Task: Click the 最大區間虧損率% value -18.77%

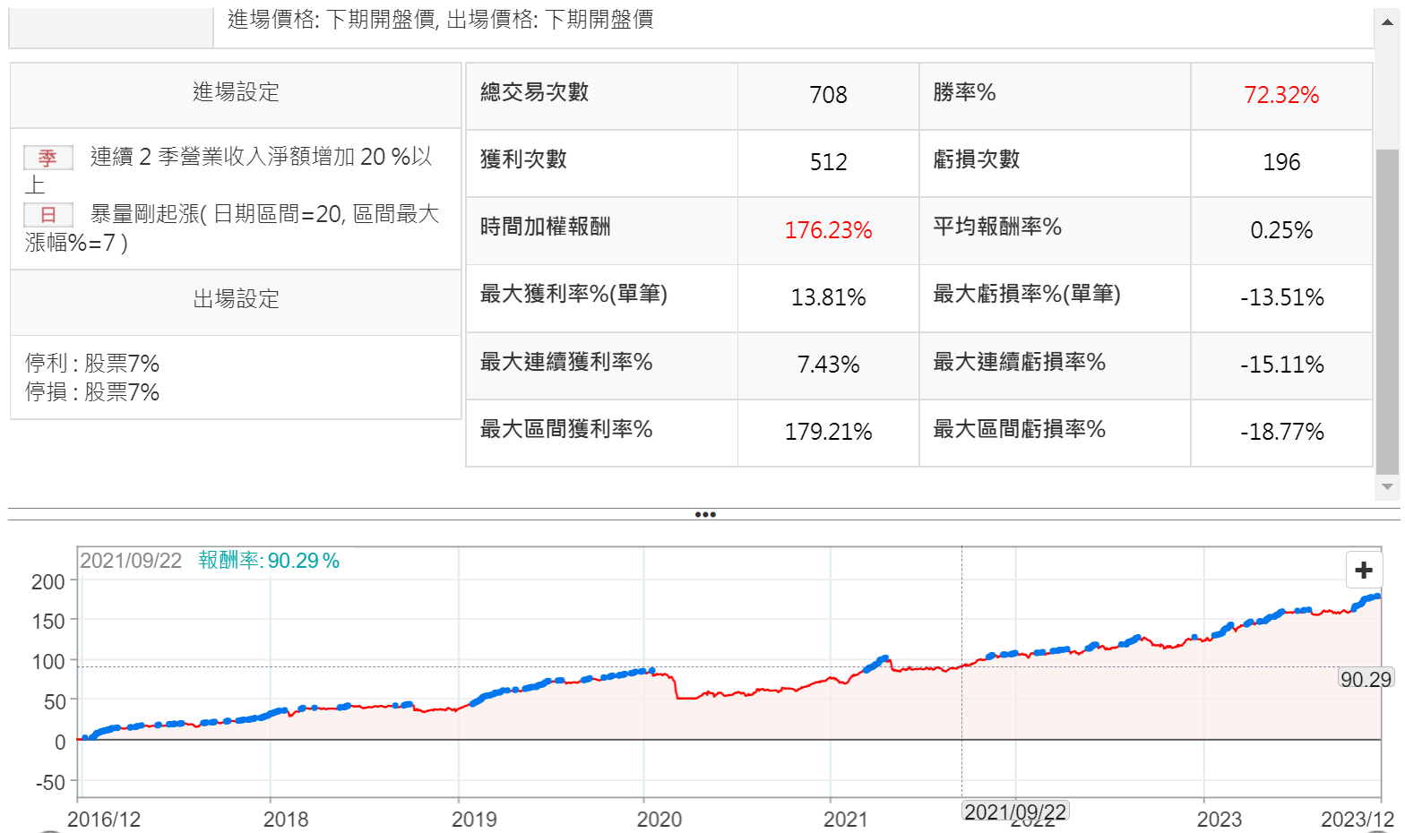Action: (x=1281, y=432)
